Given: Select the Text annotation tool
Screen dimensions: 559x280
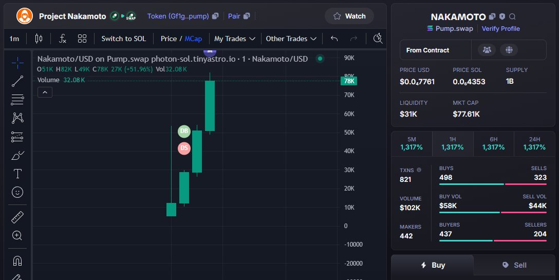Looking at the screenshot, I should (17, 174).
